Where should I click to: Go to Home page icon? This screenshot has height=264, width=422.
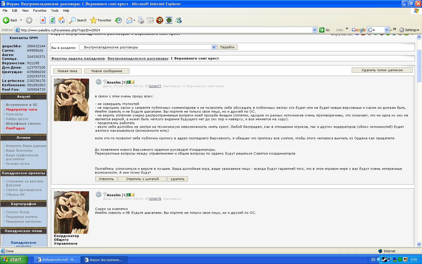tap(62, 20)
